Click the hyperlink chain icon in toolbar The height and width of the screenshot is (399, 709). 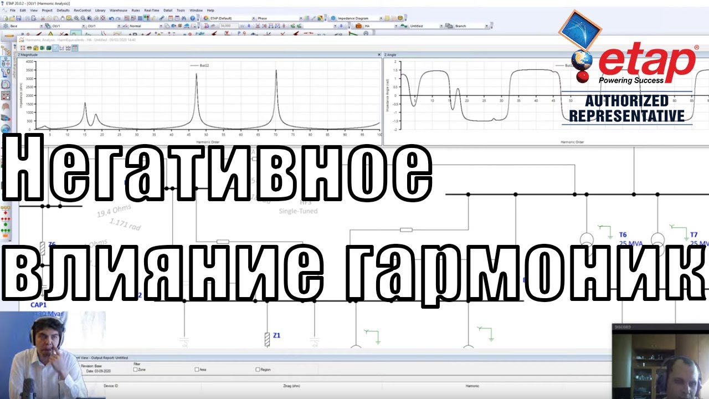(162, 18)
